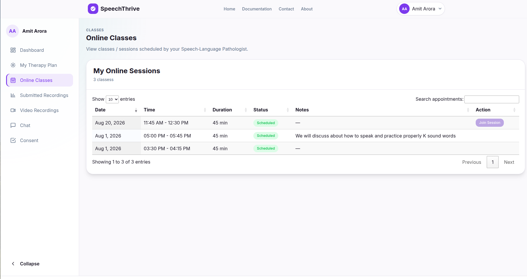
Task: Click the SpeechThrive brand name link
Action: click(120, 9)
